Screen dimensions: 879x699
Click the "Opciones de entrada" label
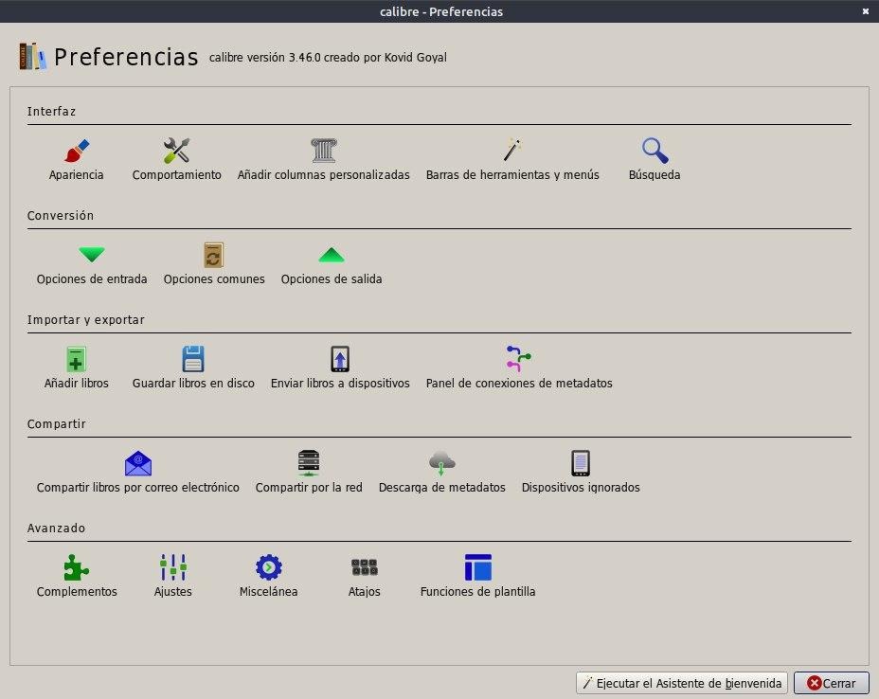(92, 279)
